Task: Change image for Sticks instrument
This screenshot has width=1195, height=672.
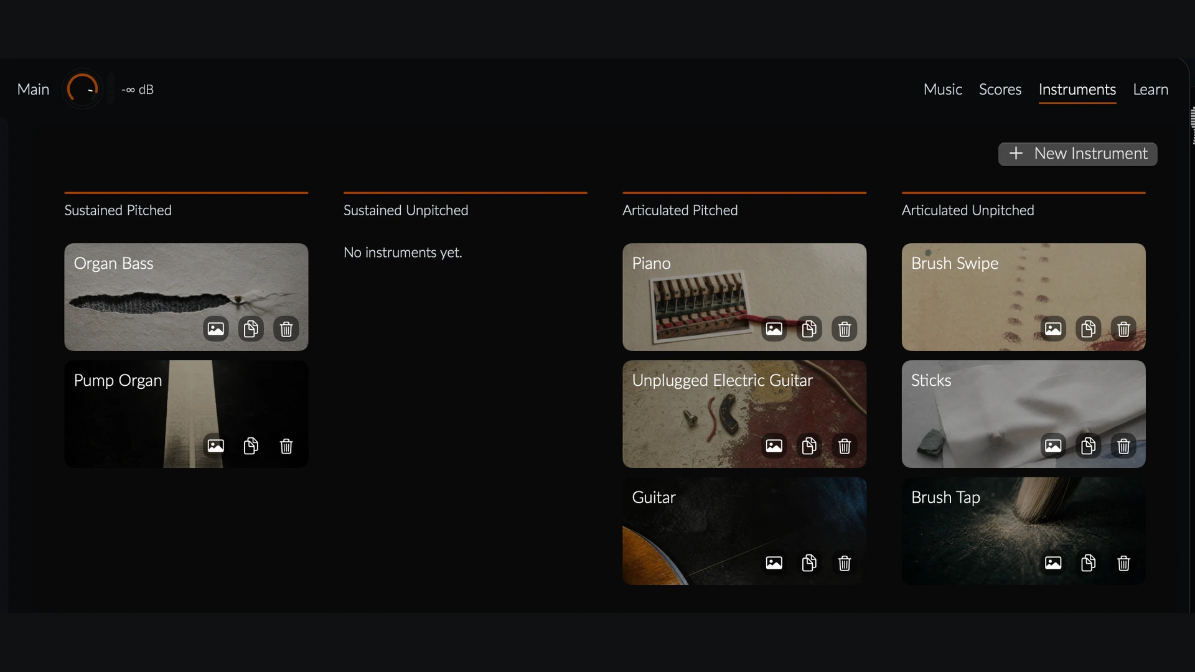Action: pyautogui.click(x=1053, y=446)
